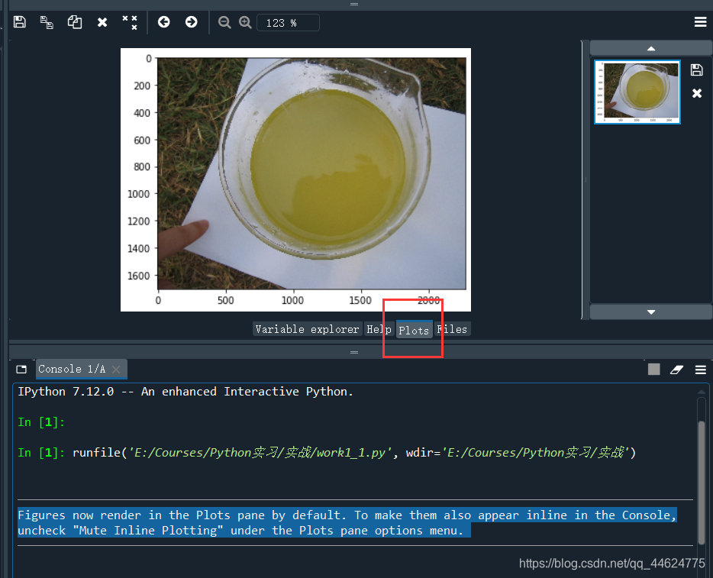Click the IPython 7.12.0 banner text
The height and width of the screenshot is (578, 713).
tap(186, 392)
